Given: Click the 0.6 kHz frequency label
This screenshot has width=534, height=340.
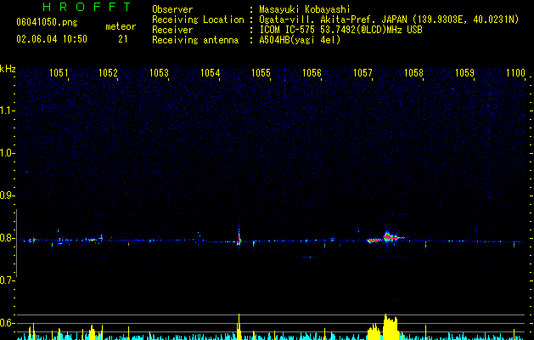Looking at the screenshot, I should pyautogui.click(x=7, y=323).
